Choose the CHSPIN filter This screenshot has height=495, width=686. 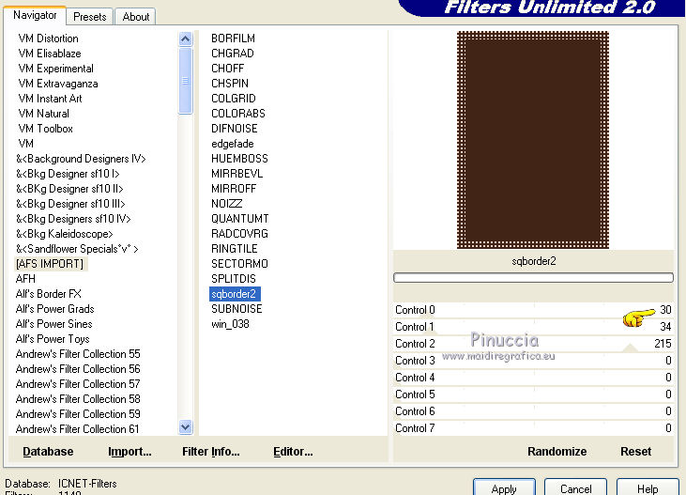coord(230,84)
